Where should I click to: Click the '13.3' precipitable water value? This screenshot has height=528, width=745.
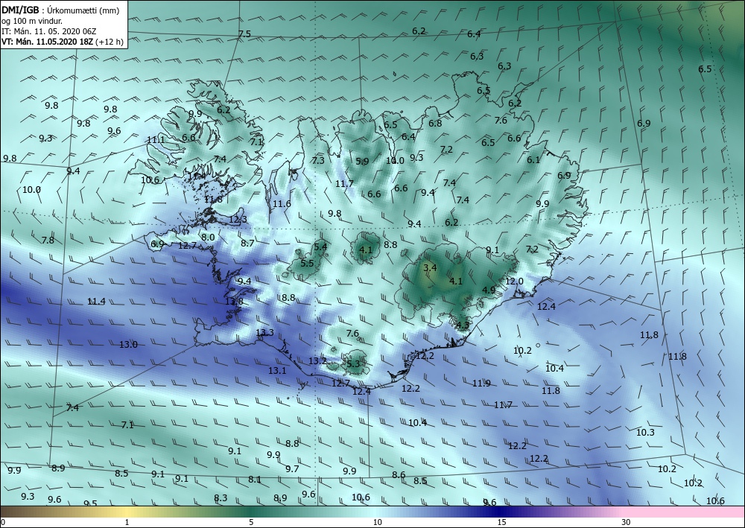click(x=264, y=332)
